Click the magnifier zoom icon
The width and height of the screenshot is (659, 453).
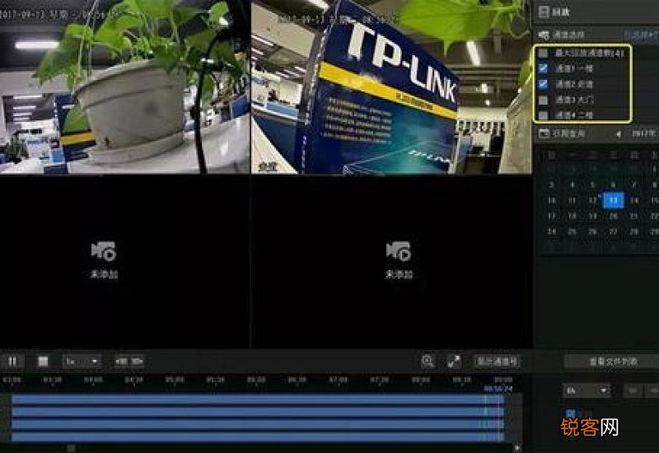428,362
